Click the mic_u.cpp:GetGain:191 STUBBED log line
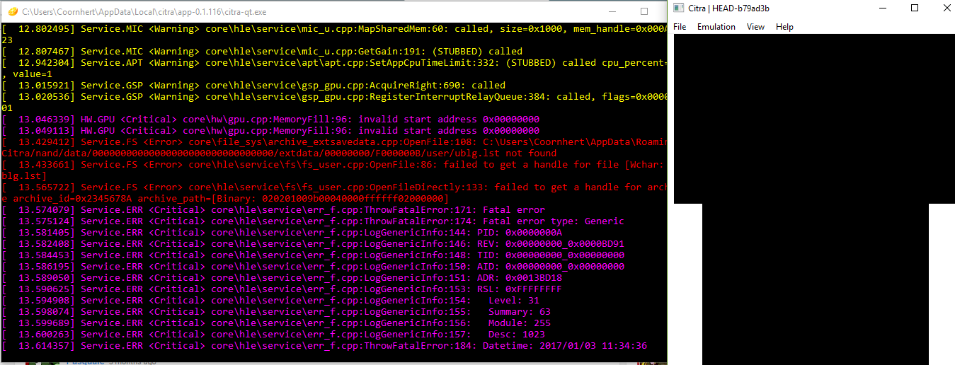The height and width of the screenshot is (365, 955). (x=262, y=52)
